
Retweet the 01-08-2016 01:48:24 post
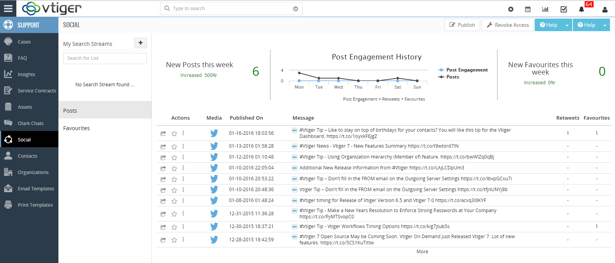[163, 201]
